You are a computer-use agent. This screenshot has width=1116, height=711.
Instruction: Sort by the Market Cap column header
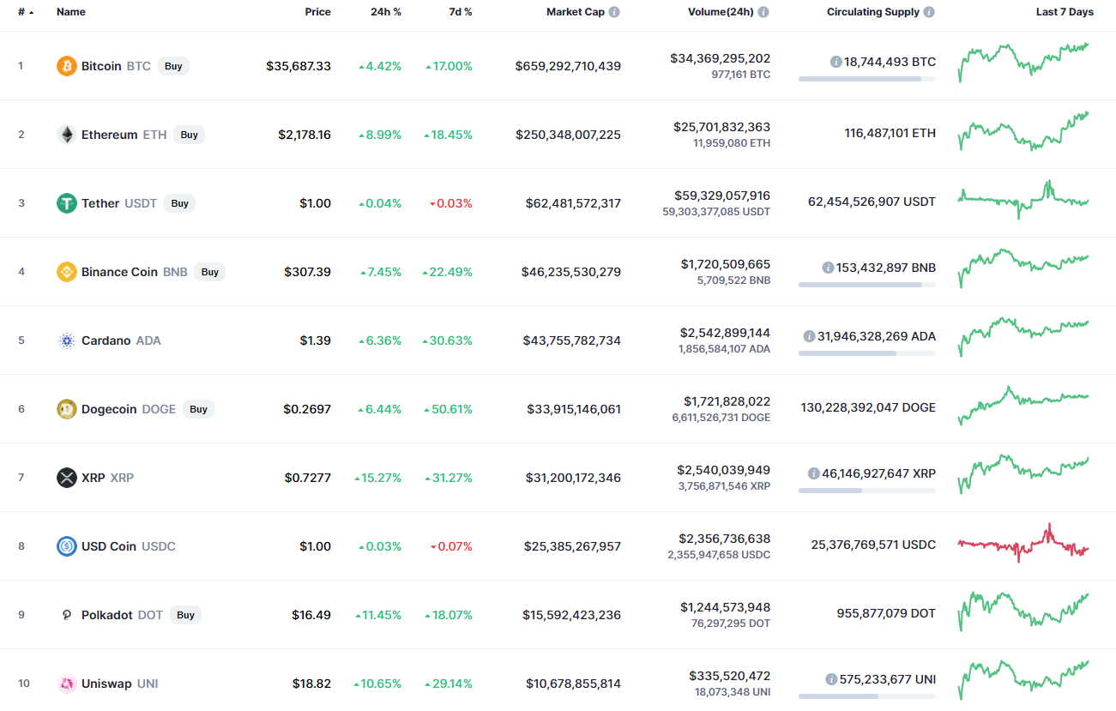(576, 12)
